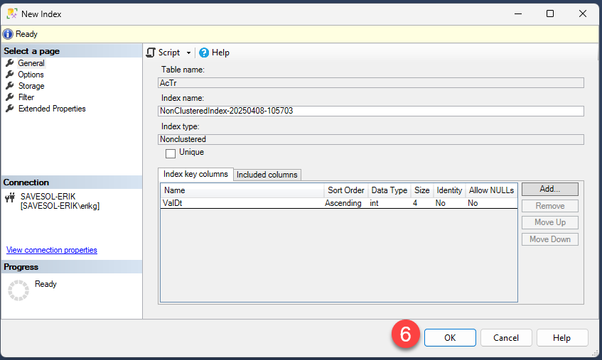The height and width of the screenshot is (360, 602).
Task: Click the Help question mark icon
Action: coord(204,53)
